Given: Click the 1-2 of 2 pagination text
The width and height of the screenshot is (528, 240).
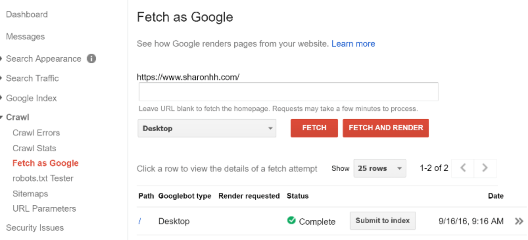Looking at the screenshot, I should click(x=434, y=168).
